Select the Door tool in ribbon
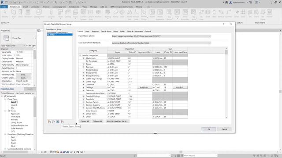 tap(21, 14)
